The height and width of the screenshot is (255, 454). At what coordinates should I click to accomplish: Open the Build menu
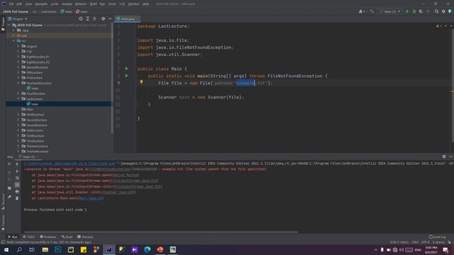[x=93, y=4]
